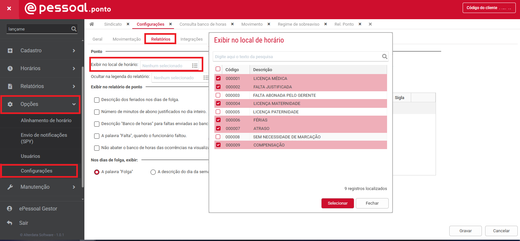Click the Relatórios document icon
Image resolution: width=520 pixels, height=241 pixels.
point(10,86)
